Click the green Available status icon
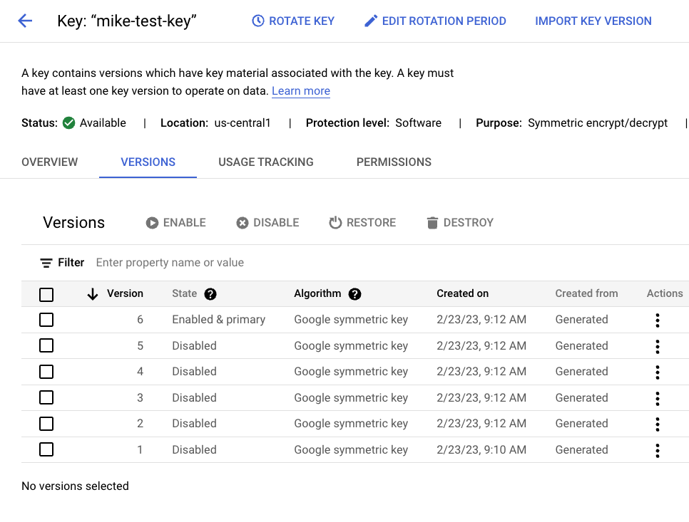Image resolution: width=689 pixels, height=522 pixels. [x=68, y=122]
